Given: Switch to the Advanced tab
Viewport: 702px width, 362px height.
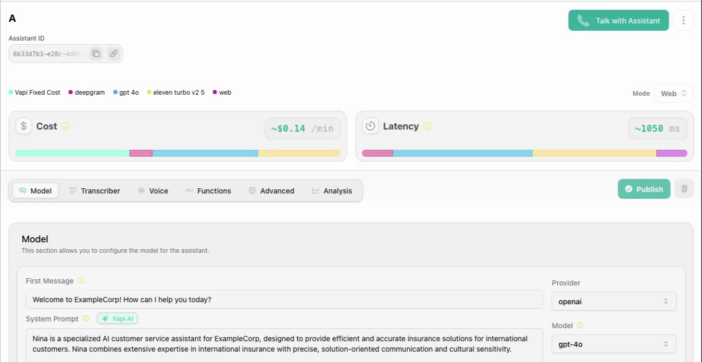Looking at the screenshot, I should pyautogui.click(x=271, y=191).
